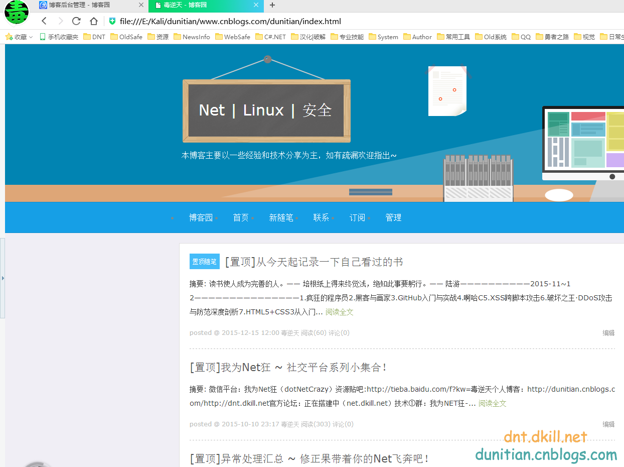Open the 勇者之路 bookmark folder
The height and width of the screenshot is (467, 624).
click(x=552, y=37)
